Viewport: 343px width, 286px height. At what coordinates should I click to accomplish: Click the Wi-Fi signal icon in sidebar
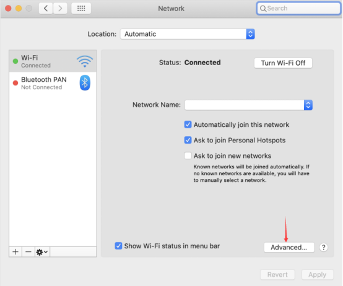85,61
